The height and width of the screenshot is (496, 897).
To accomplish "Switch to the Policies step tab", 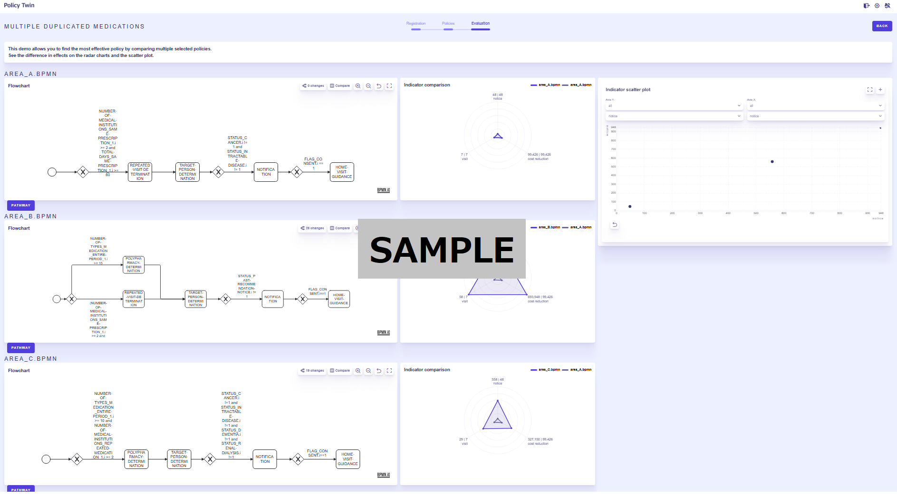I will click(x=448, y=24).
